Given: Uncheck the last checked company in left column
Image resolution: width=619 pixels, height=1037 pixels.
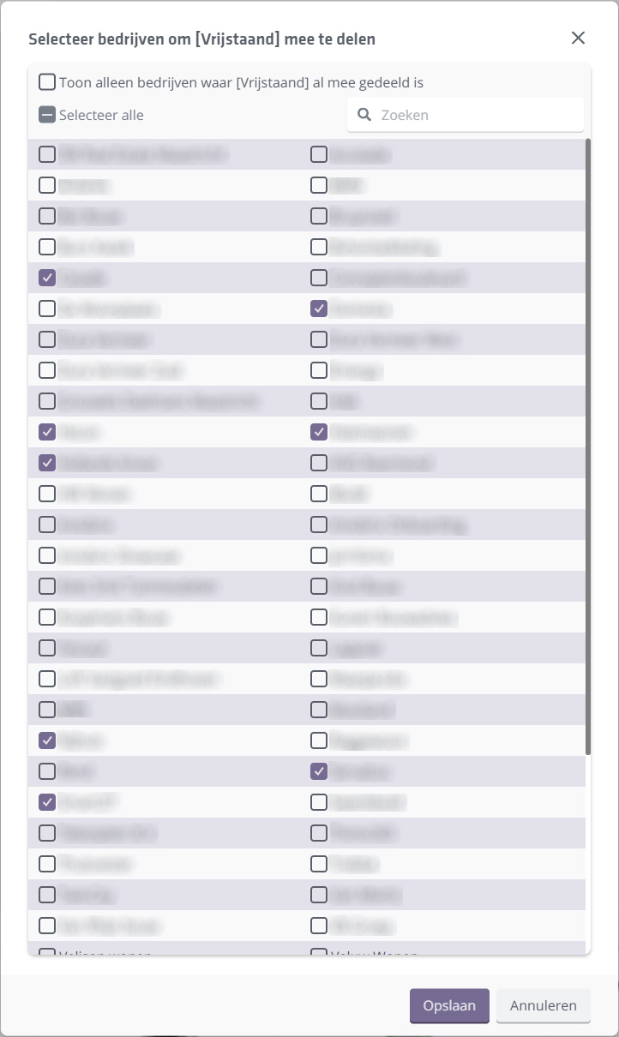Looking at the screenshot, I should (47, 802).
